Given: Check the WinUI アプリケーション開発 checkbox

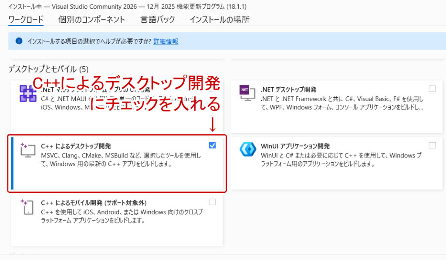Looking at the screenshot, I should click(x=432, y=144).
